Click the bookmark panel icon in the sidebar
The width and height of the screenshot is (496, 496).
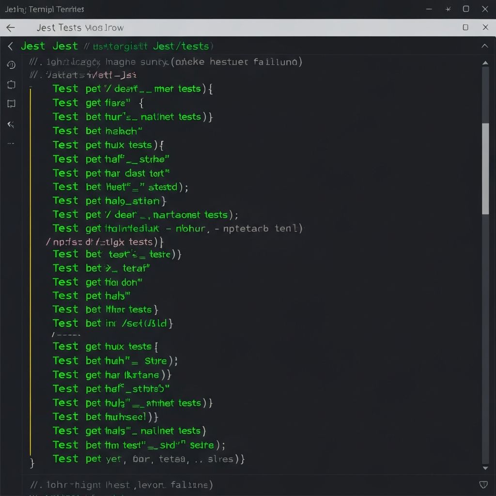tap(11, 104)
